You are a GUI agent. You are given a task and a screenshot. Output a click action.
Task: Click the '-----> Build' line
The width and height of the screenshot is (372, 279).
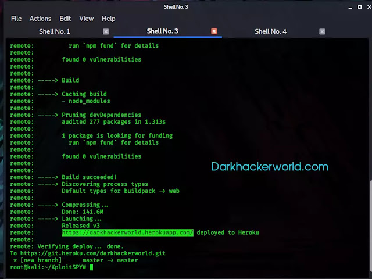pyautogui.click(x=58, y=80)
